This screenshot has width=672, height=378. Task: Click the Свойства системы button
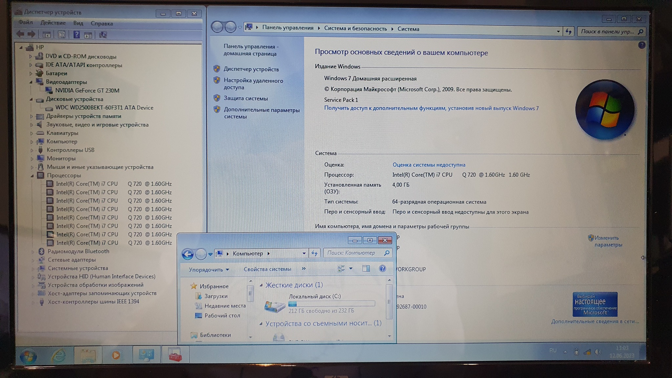click(x=267, y=269)
